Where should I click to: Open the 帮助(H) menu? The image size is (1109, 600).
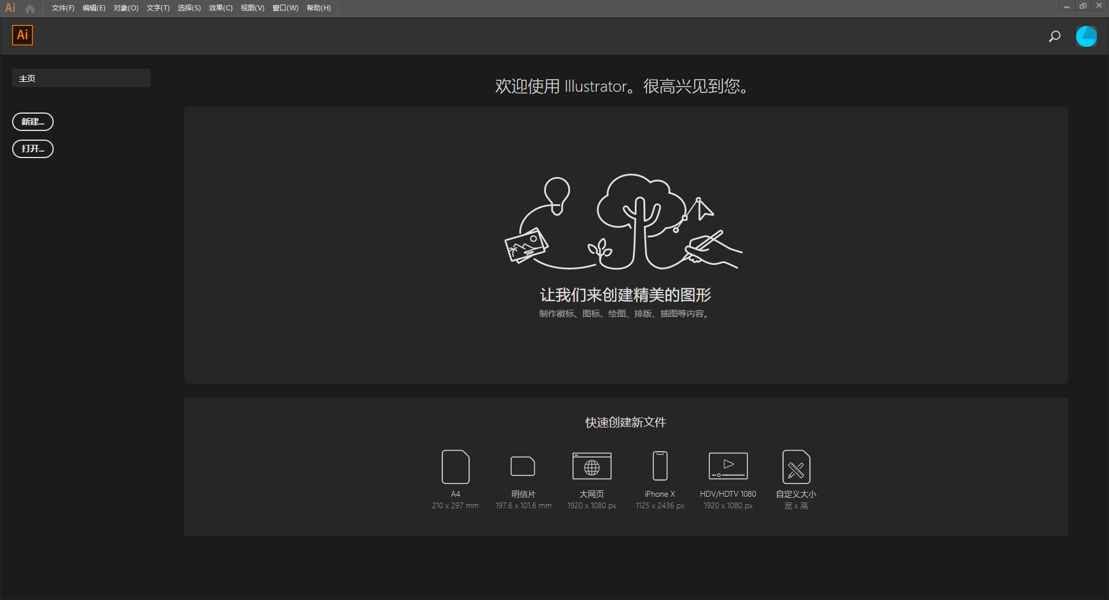coord(319,8)
